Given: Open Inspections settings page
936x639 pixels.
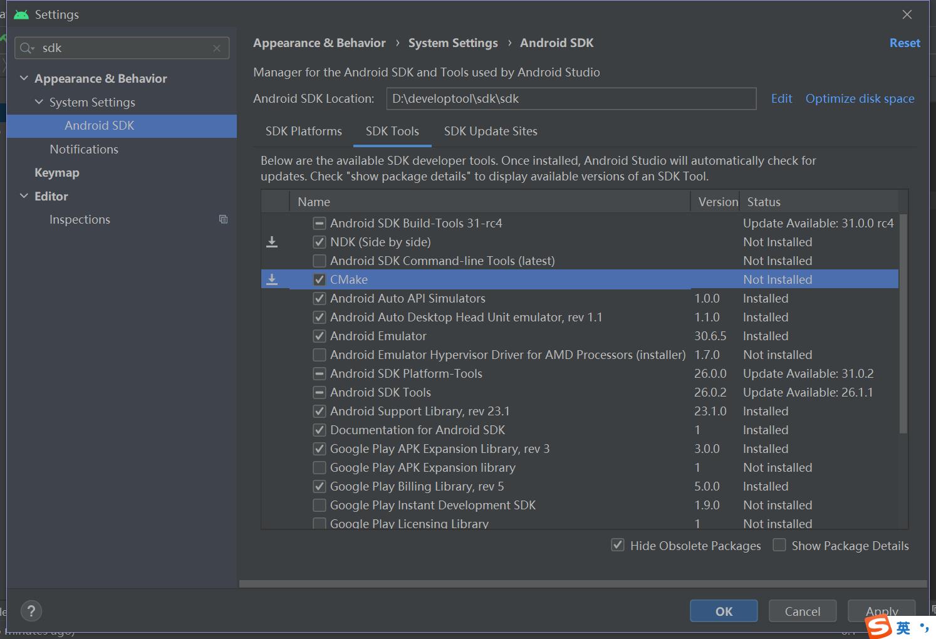Looking at the screenshot, I should pos(80,219).
